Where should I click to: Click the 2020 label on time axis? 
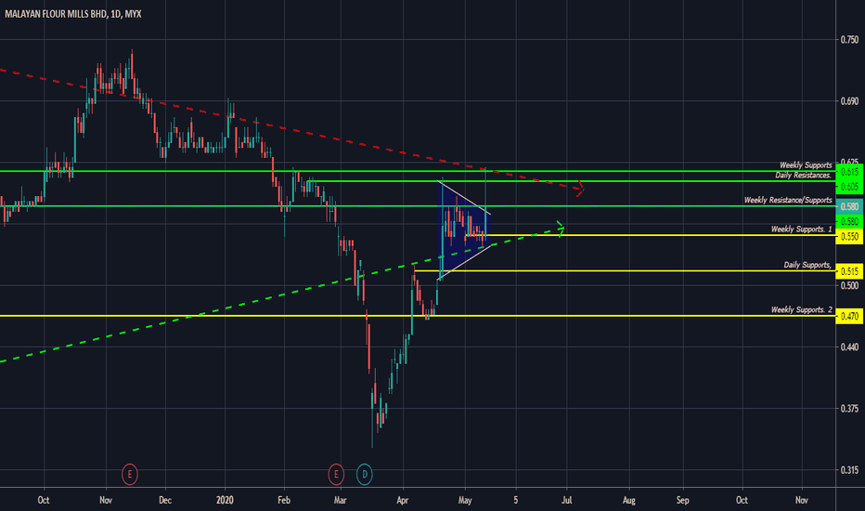[226, 500]
